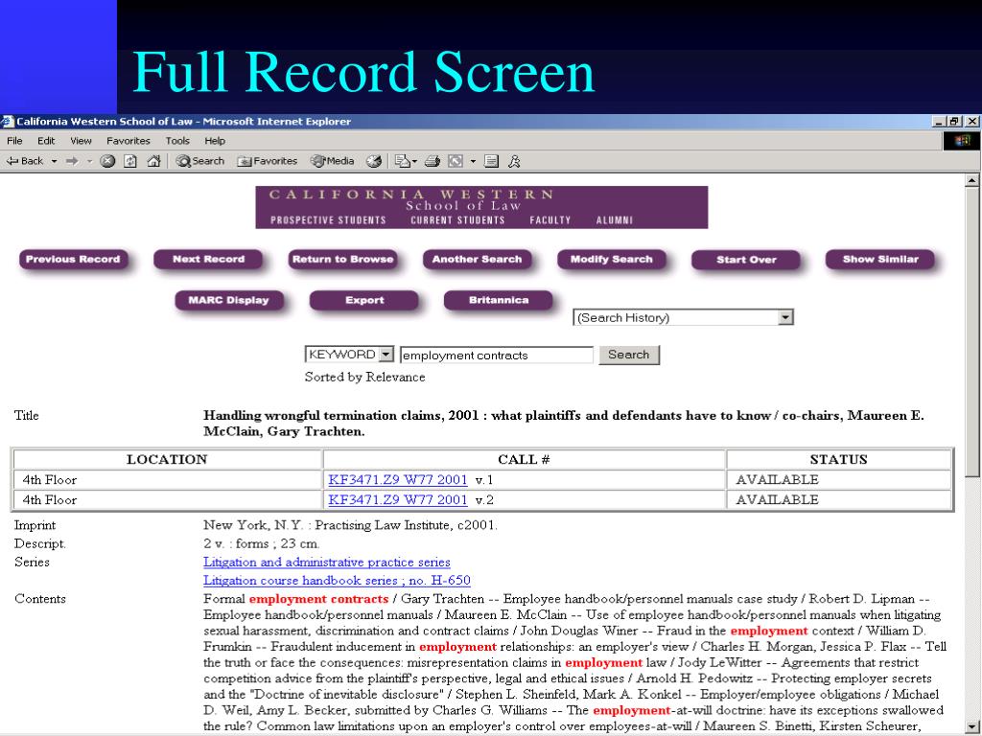Screen dimensions: 982x736
Task: Click the Another Search button
Action: pos(478,259)
